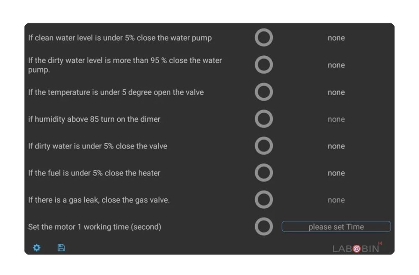Open 'none' selector for gas leak rule
This screenshot has width=419, height=275.
pyautogui.click(x=336, y=200)
